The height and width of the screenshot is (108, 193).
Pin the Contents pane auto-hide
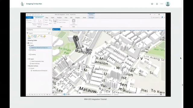[49, 30]
